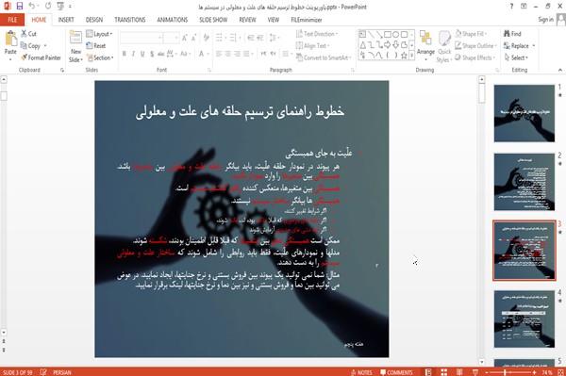Open the Section dropdown

tap(100, 57)
